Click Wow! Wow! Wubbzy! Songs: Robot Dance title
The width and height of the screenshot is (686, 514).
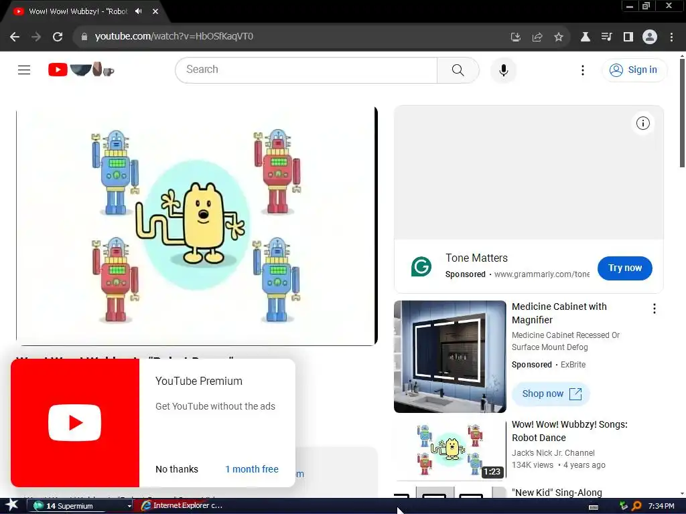click(569, 431)
